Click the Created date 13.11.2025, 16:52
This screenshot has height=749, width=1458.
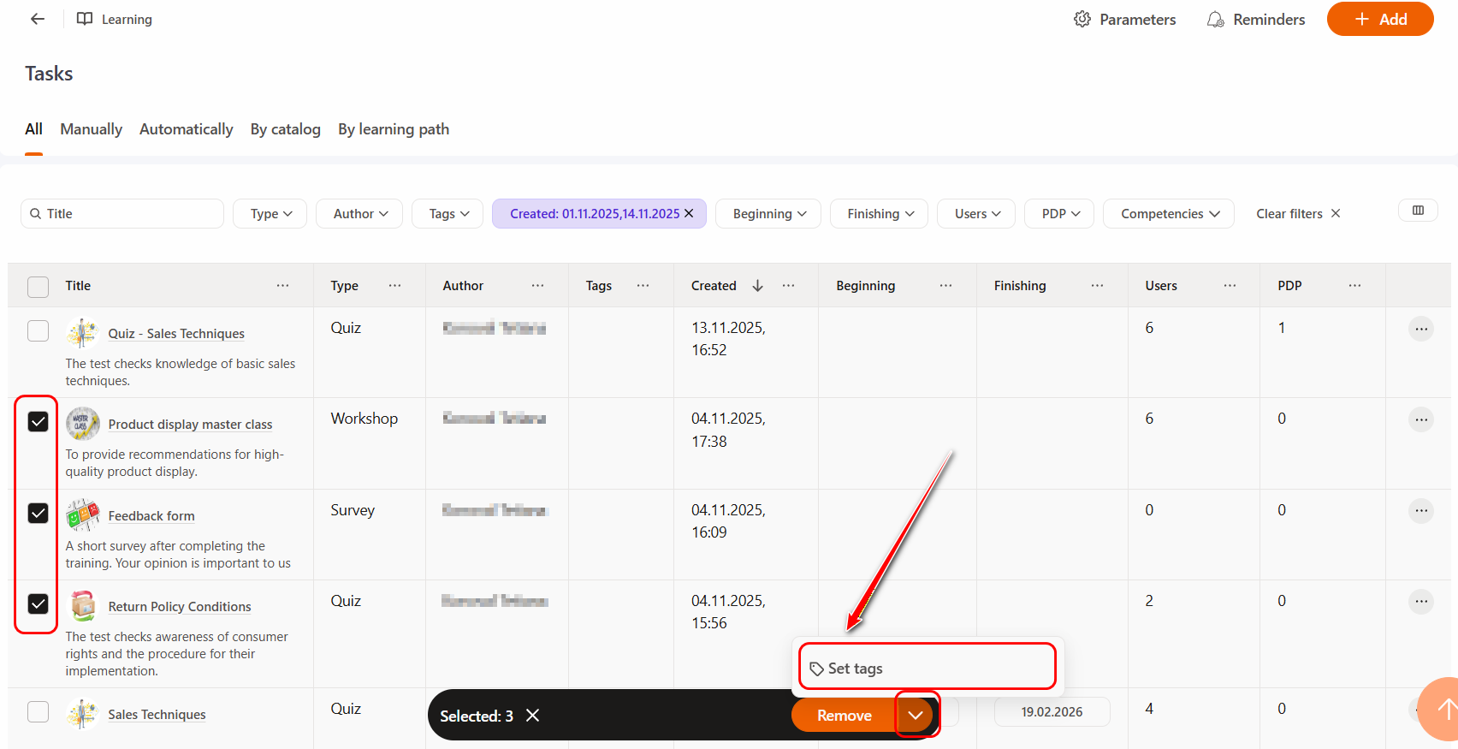coord(728,339)
